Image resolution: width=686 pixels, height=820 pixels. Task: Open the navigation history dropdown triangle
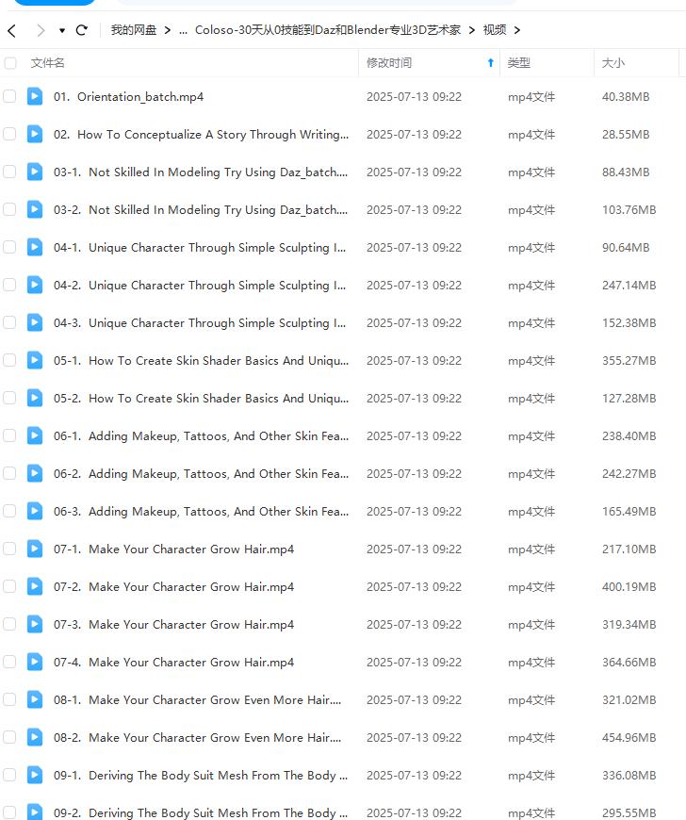click(x=62, y=30)
